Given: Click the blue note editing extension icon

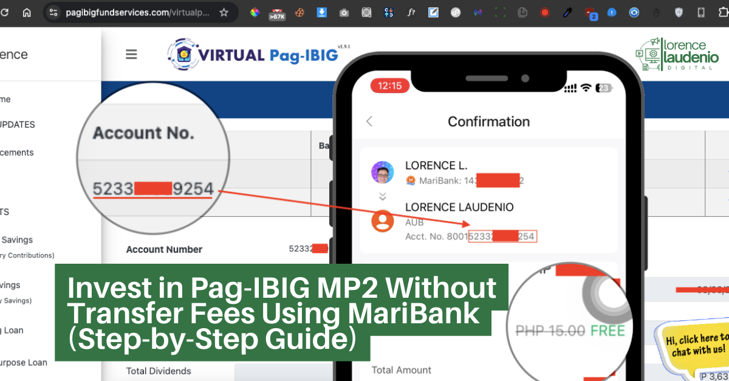Looking at the screenshot, I should (433, 12).
